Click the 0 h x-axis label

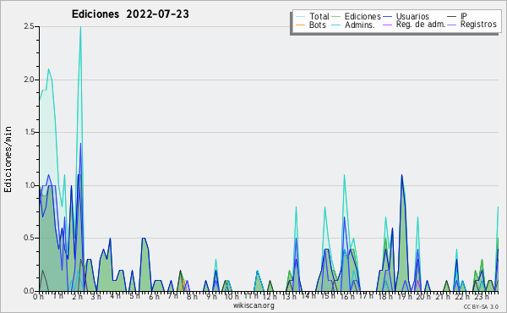tap(38, 297)
